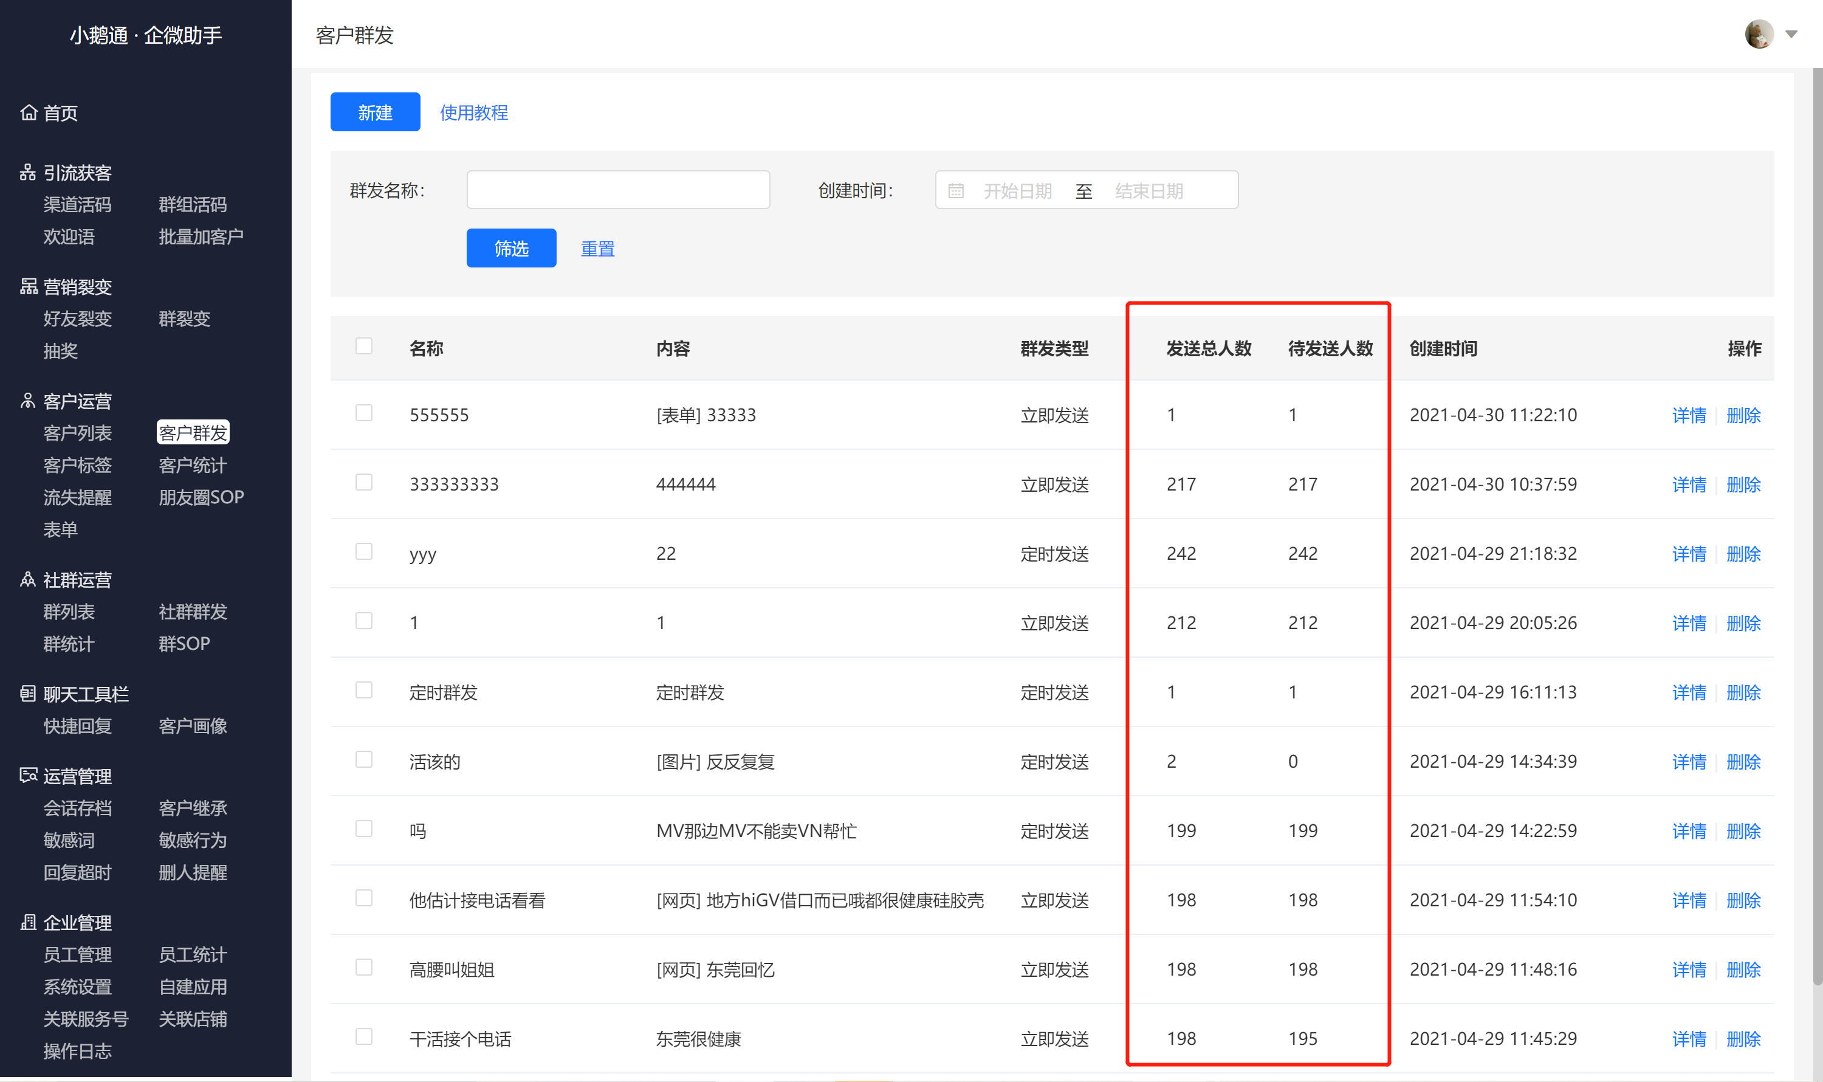Open 详情 for row 555555
Viewport: 1823px width, 1082px height.
pyautogui.click(x=1689, y=415)
